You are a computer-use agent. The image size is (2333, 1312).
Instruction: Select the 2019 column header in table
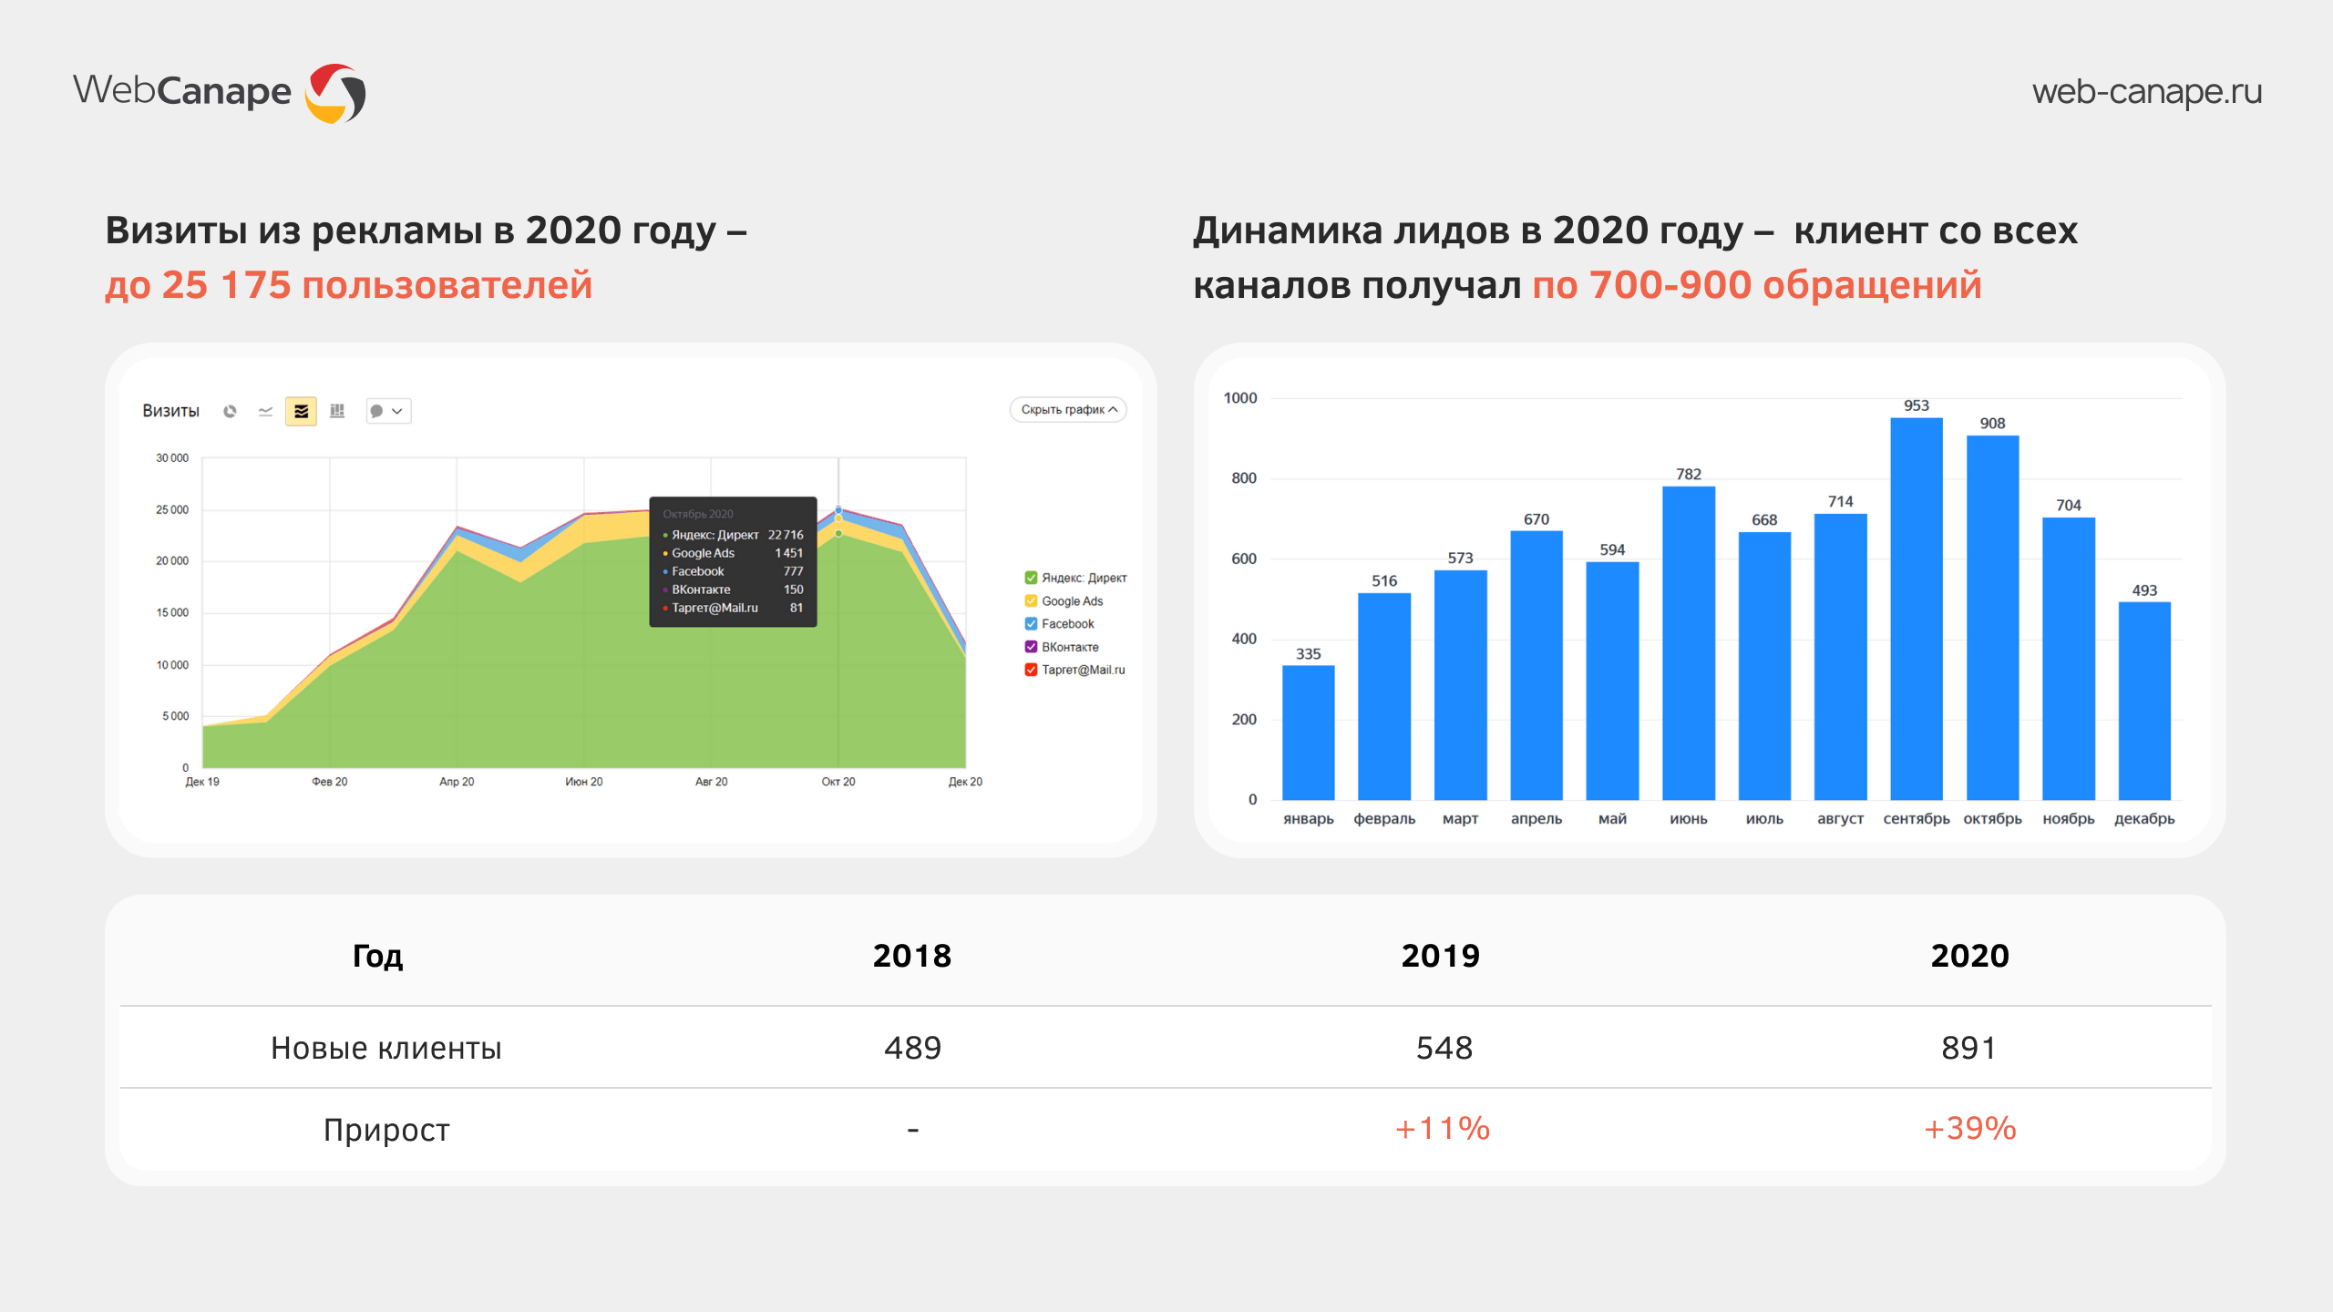[1440, 955]
